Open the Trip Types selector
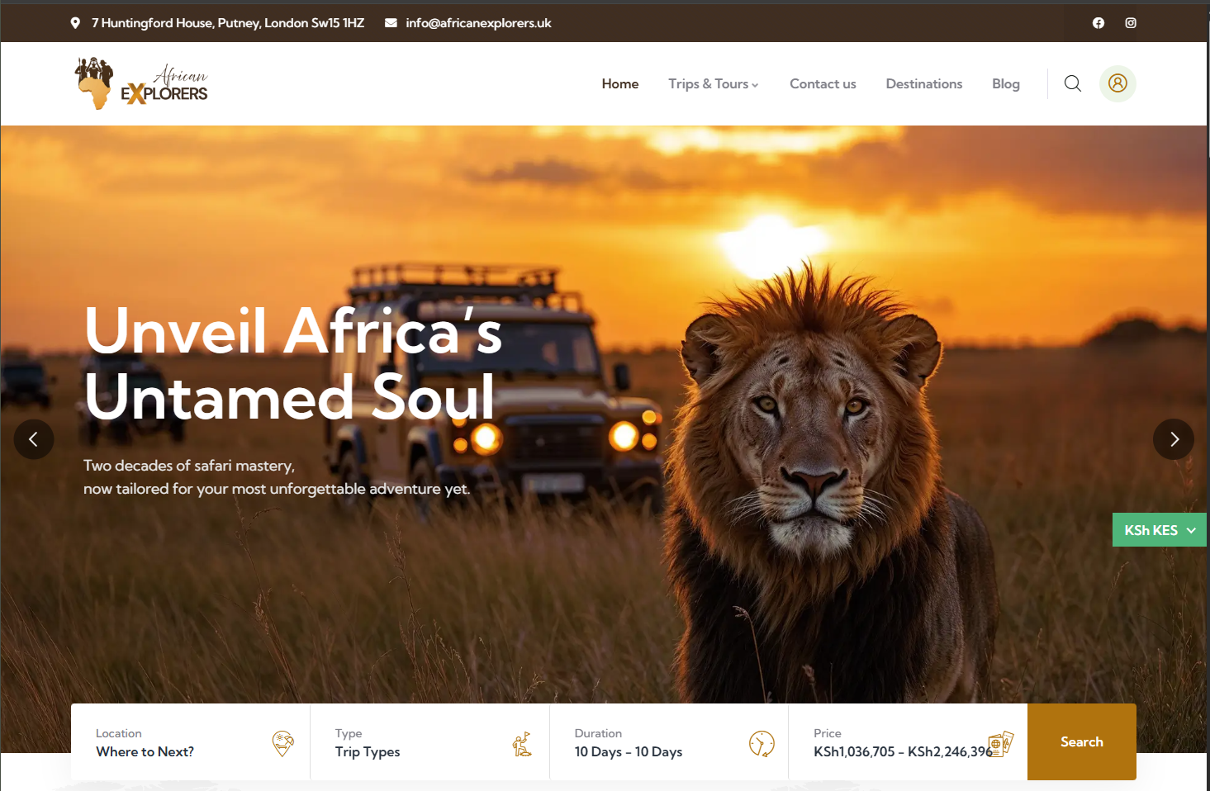 [429, 741]
